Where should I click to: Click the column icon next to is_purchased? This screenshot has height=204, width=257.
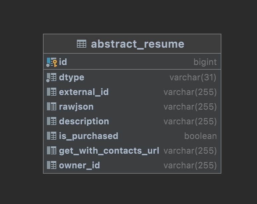(x=52, y=136)
